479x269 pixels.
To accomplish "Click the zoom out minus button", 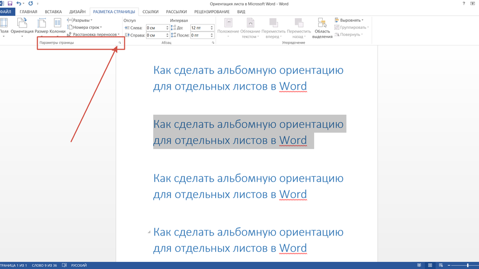I will tap(449, 265).
